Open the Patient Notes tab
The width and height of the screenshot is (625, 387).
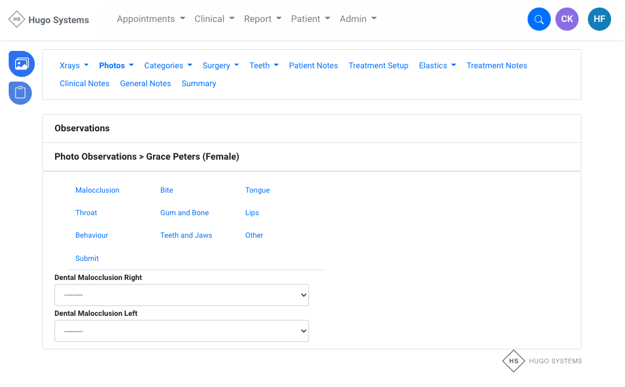click(x=313, y=65)
